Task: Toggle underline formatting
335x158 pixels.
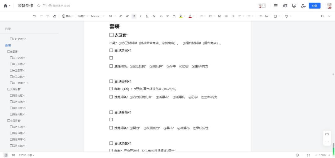Action: tap(147, 16)
